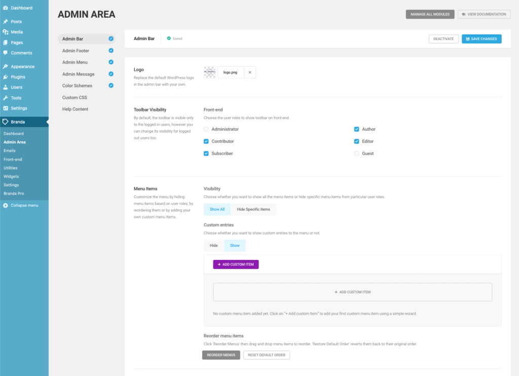
Task: Open the Color Schemes module tab
Action: 87,86
